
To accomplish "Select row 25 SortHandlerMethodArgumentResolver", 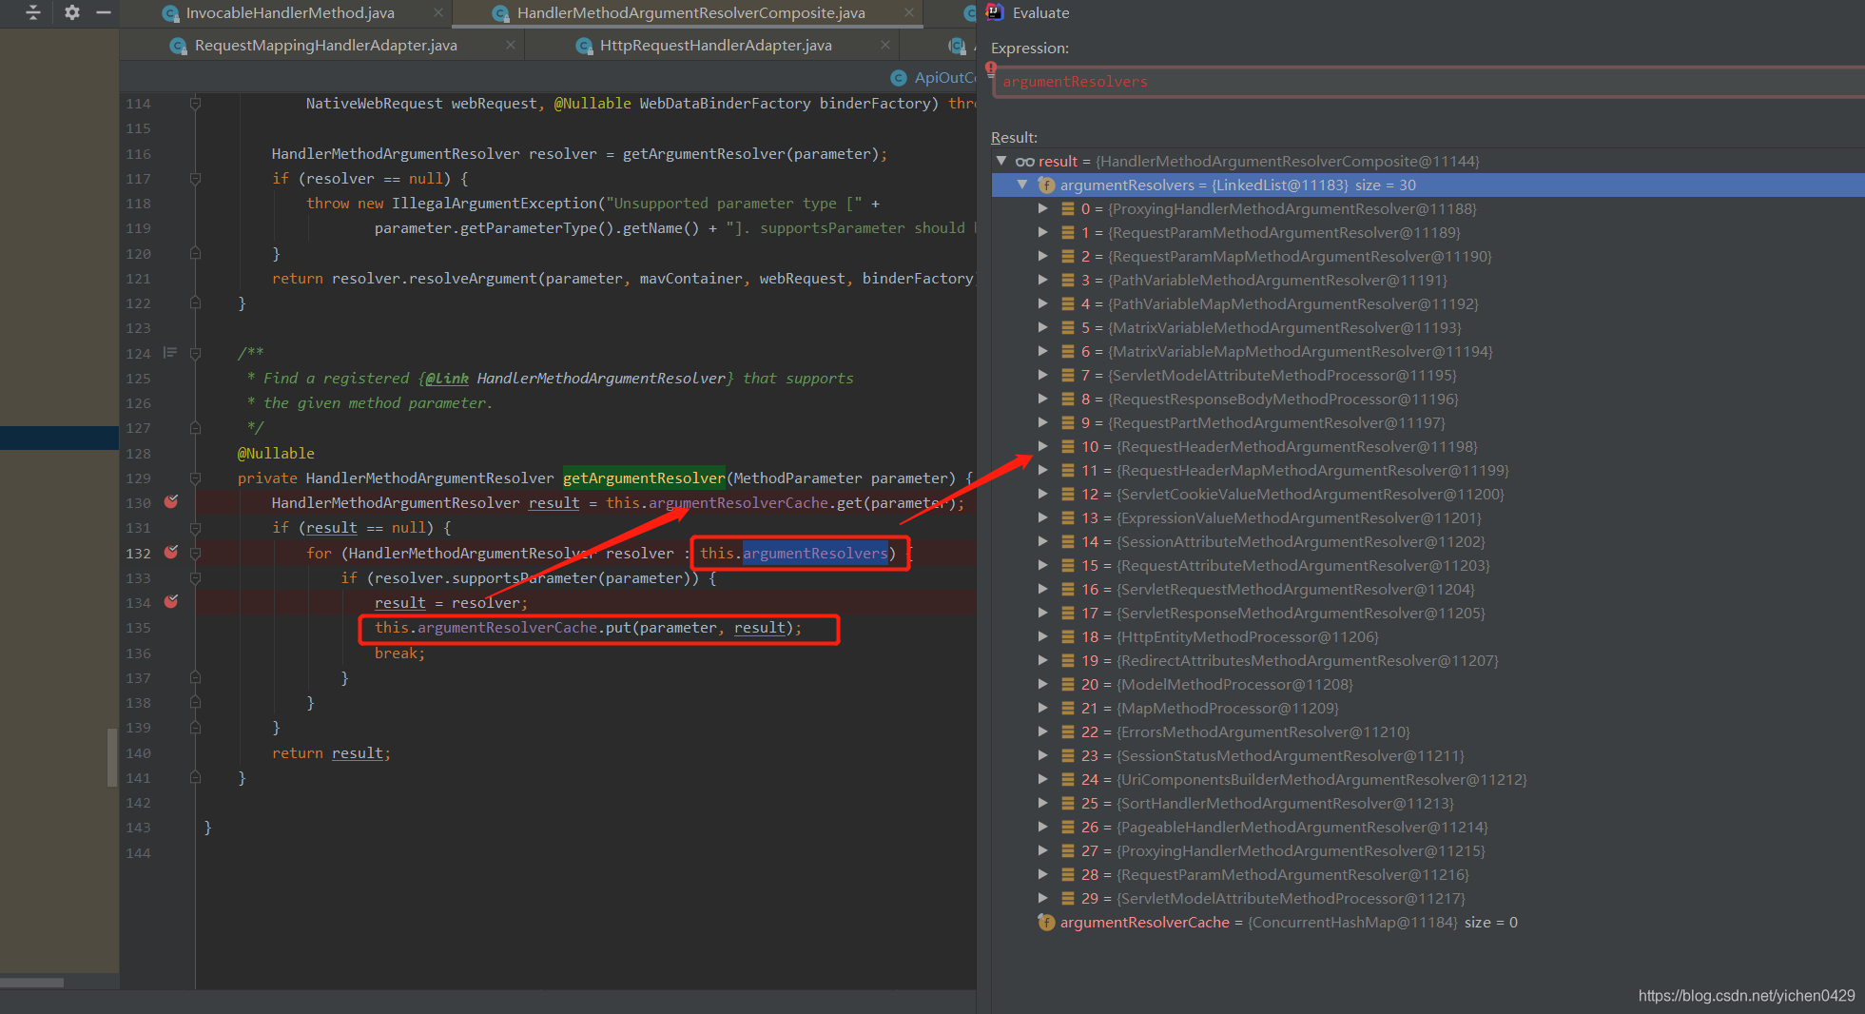I will pyautogui.click(x=1427, y=803).
